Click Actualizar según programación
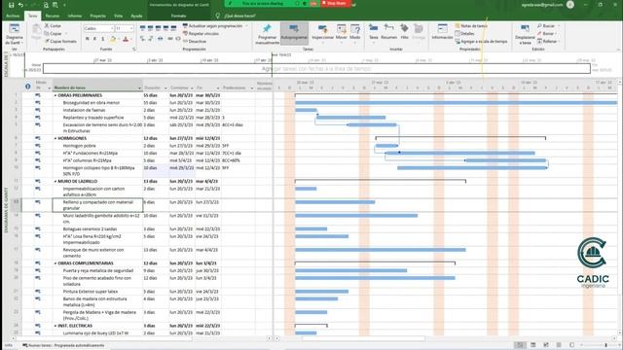The width and height of the screenshot is (623, 350). click(x=212, y=26)
